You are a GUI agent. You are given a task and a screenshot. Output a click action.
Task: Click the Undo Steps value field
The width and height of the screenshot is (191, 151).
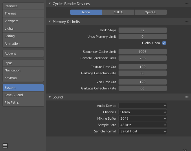142,30
